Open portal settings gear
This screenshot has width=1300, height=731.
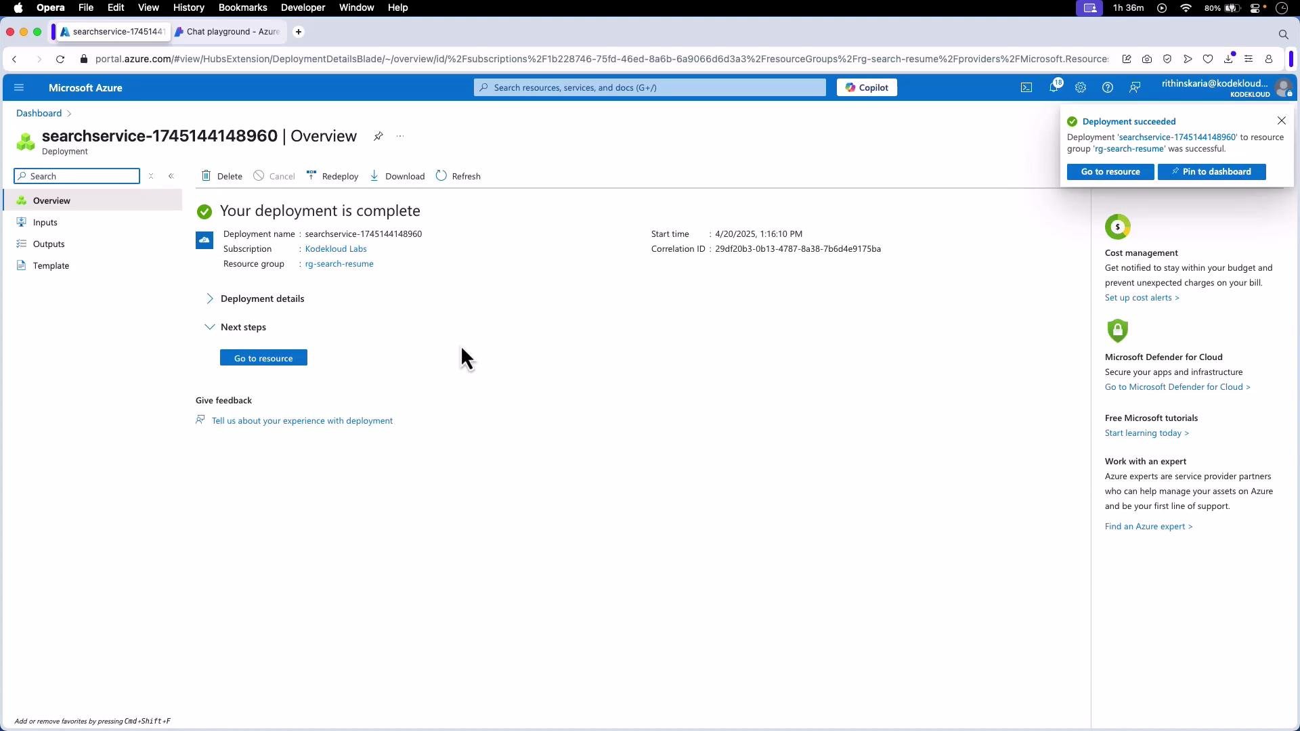click(1081, 88)
